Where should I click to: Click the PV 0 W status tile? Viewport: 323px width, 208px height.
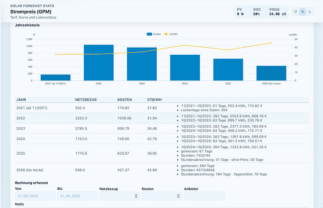tap(243, 12)
